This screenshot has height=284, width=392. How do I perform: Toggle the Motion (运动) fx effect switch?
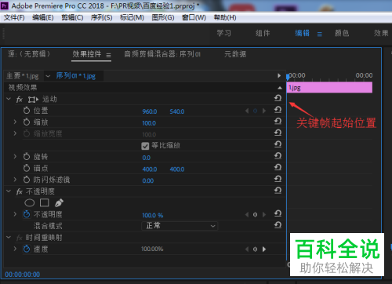pos(20,100)
